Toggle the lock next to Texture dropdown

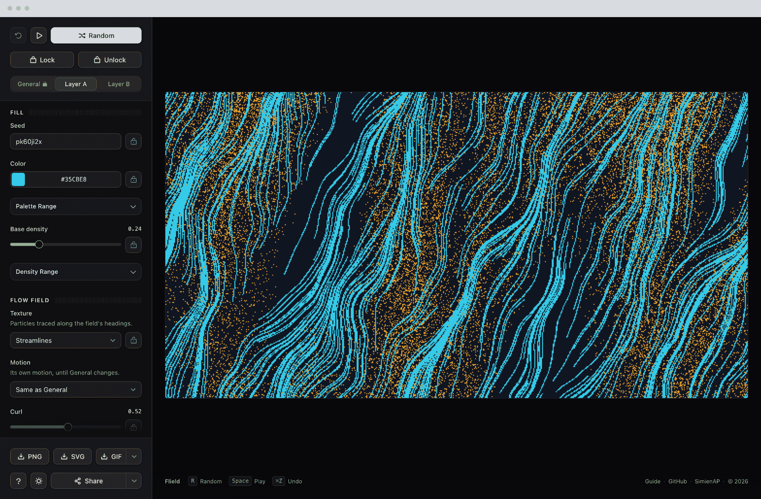coord(133,340)
